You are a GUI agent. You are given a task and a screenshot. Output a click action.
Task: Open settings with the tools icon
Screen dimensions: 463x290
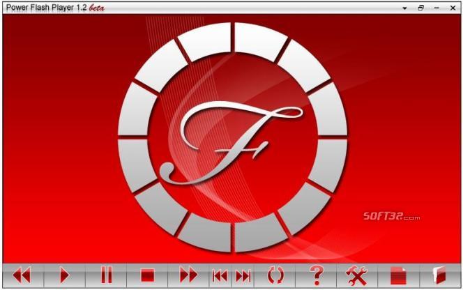pyautogui.click(x=357, y=275)
